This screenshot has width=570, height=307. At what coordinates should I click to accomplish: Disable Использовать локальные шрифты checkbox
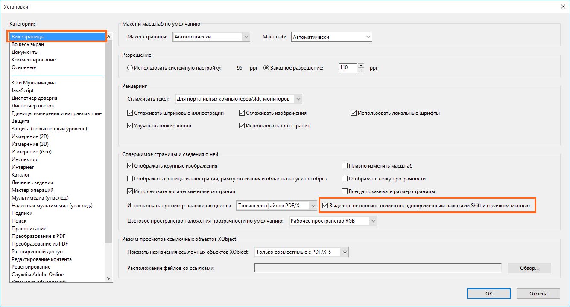pyautogui.click(x=354, y=113)
